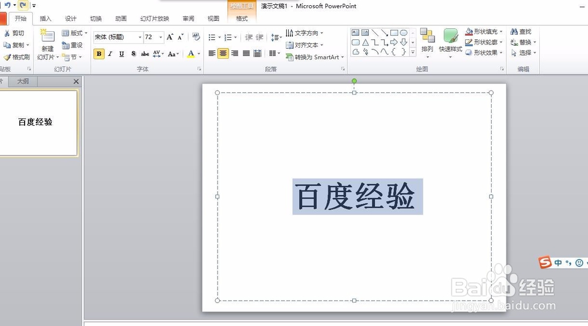
Task: Click the Cut (剪切) icon
Action: 6,33
